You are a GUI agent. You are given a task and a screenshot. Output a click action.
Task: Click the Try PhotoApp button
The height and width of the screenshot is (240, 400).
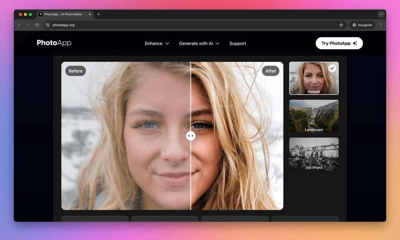339,43
